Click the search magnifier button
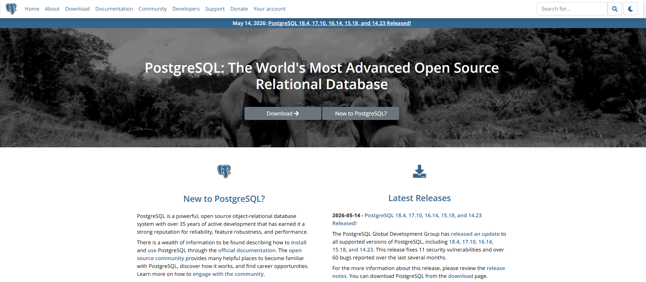646x282 pixels. tap(615, 9)
